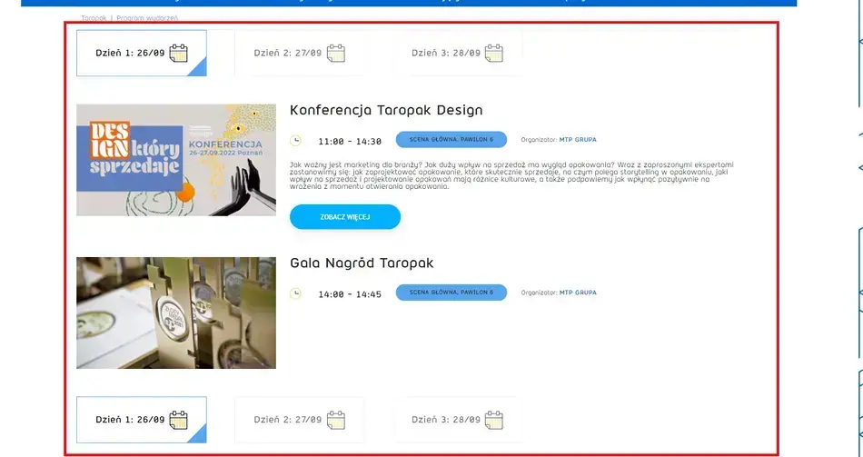863x457 pixels.
Task: Open MTP GRUPA link for Gala Nagród Taropak
Action: (578, 293)
